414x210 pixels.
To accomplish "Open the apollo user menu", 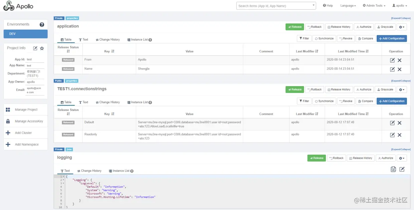I will 400,6.
